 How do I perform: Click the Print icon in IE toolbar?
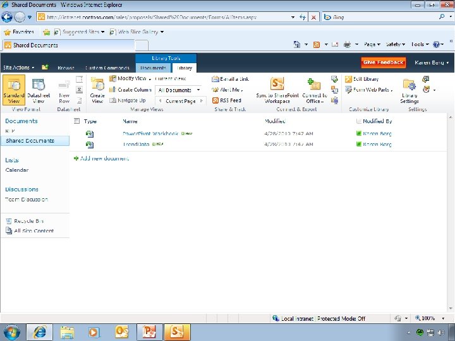coord(347,45)
